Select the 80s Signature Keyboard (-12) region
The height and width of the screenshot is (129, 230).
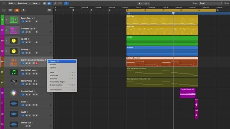click(x=162, y=82)
